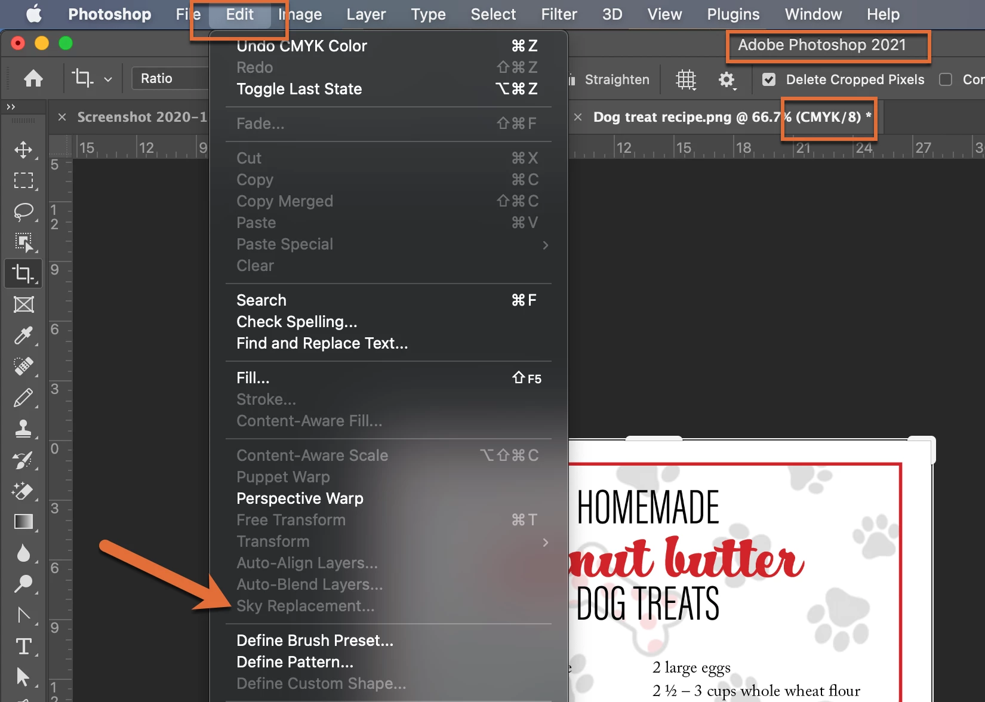
Task: Choose Search in Edit menu
Action: tap(388, 300)
